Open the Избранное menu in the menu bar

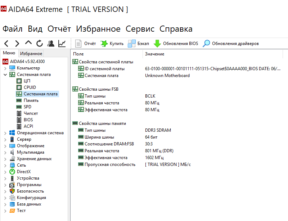pos(98,29)
